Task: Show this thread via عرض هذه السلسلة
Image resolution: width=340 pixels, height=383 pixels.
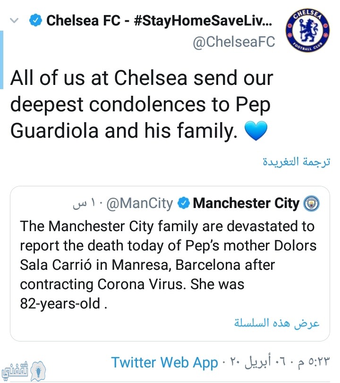Action: coord(277,323)
